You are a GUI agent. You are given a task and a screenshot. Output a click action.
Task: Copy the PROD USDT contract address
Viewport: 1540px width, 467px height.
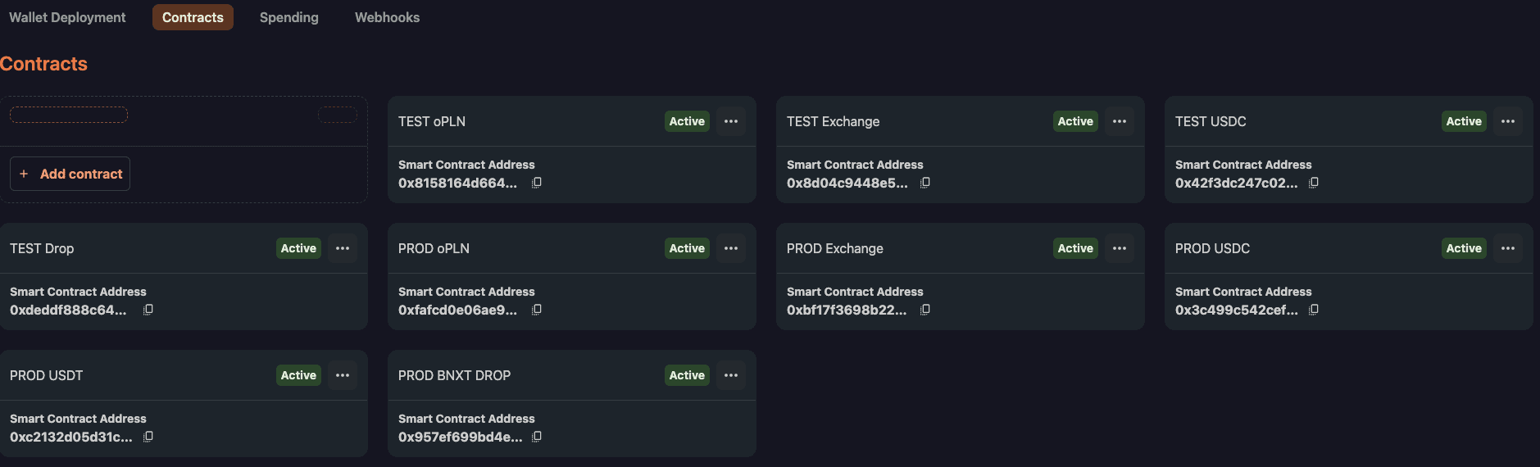coord(148,437)
